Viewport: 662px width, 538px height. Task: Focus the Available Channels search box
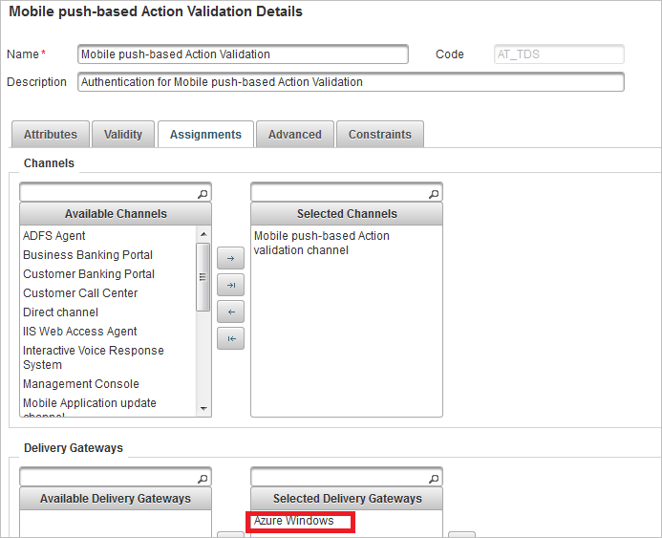(x=116, y=193)
